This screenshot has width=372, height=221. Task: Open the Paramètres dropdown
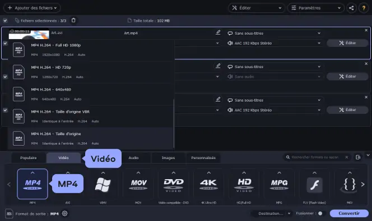315,8
